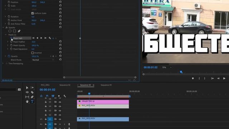The height and width of the screenshot is (129, 229).
Task: Choose the Razor tool
Action: (x=32, y=92)
